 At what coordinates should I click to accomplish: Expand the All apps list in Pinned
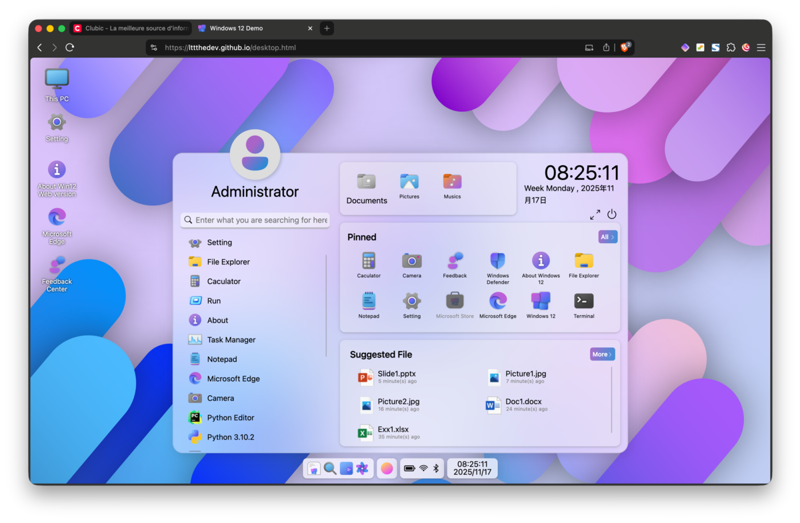[x=607, y=237]
